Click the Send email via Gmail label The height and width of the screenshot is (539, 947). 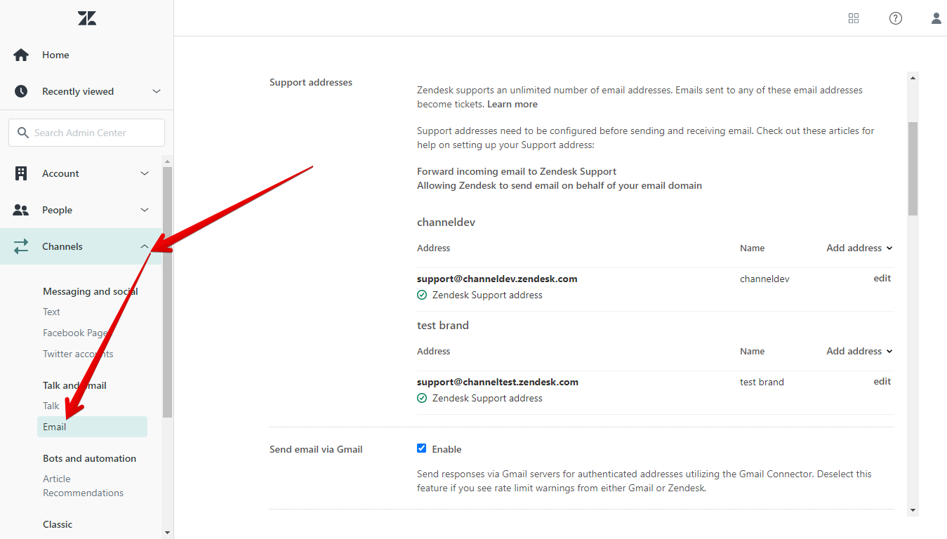pyautogui.click(x=316, y=449)
